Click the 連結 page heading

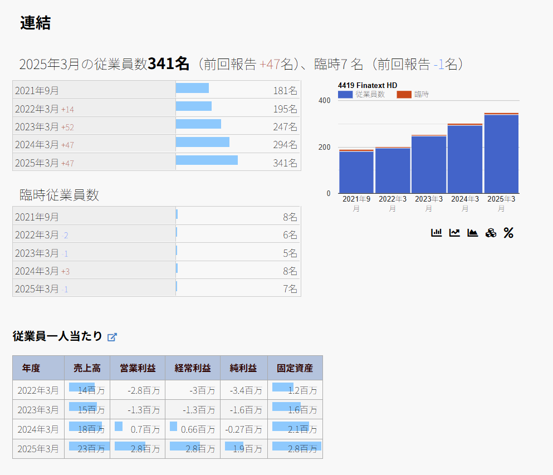point(35,23)
